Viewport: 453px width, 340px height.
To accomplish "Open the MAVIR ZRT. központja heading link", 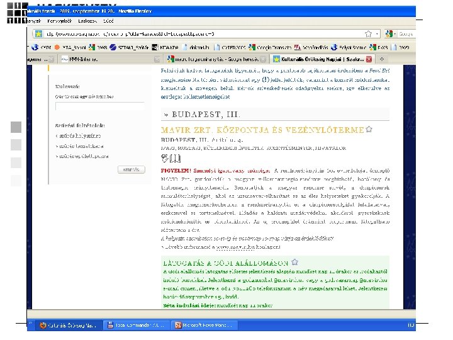I will click(x=262, y=130).
